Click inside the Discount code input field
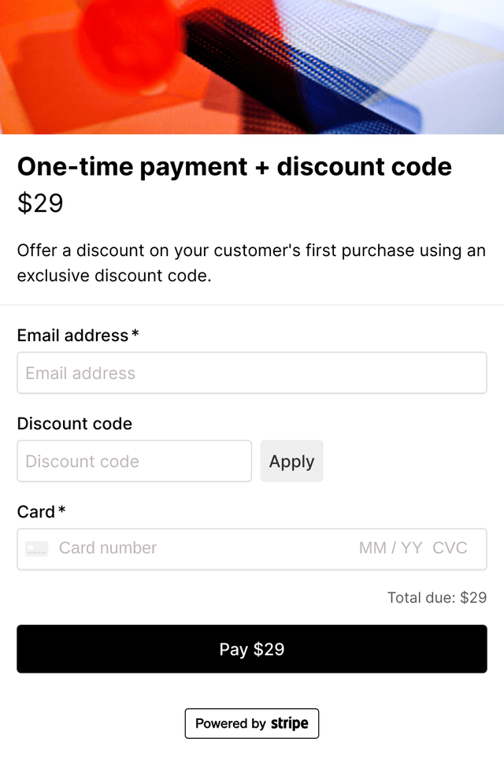The width and height of the screenshot is (504, 757). [x=134, y=461]
